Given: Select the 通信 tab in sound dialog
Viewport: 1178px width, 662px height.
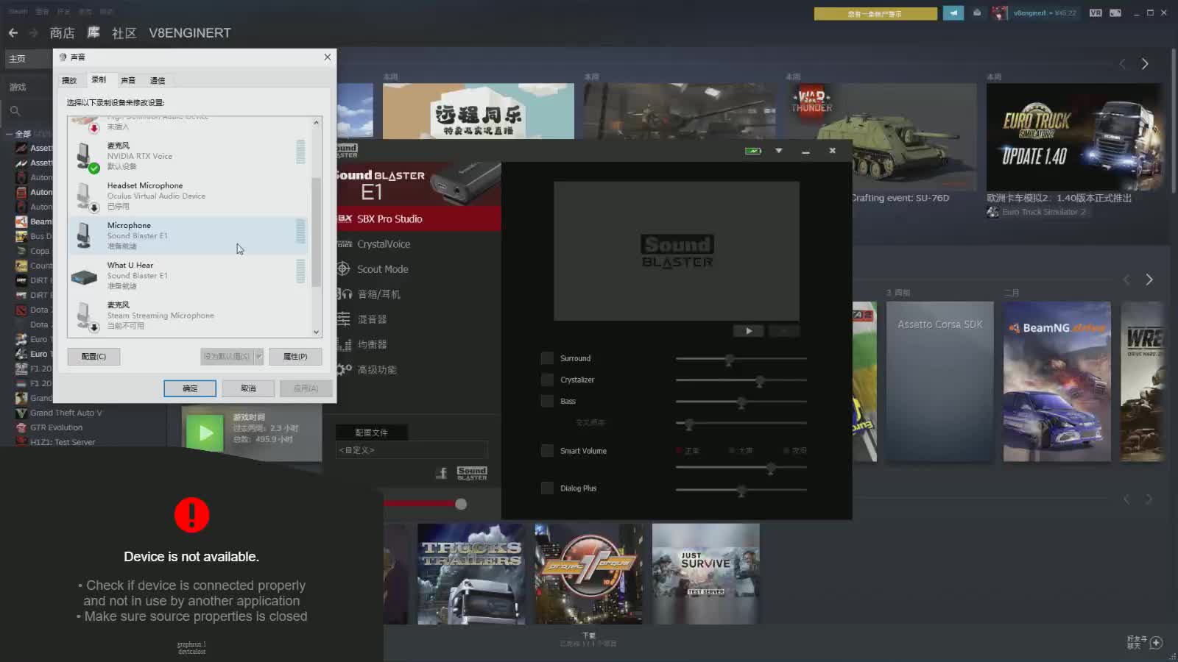Looking at the screenshot, I should coord(158,80).
